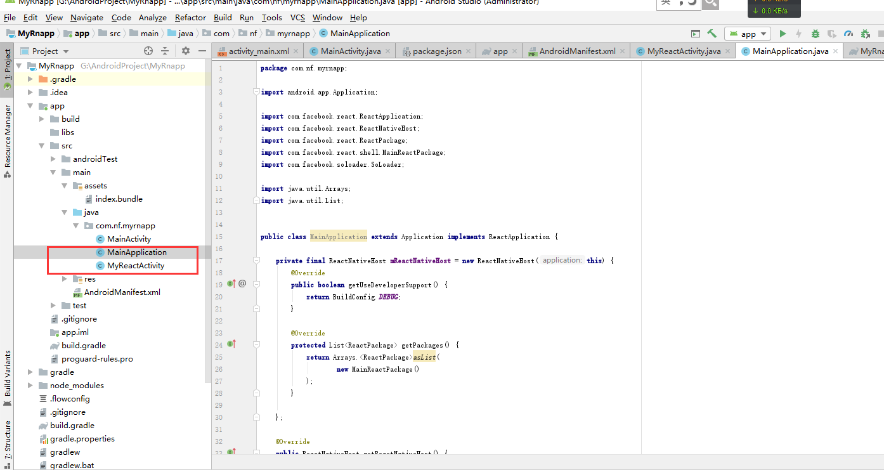Toggle the Build Variants tool window
The image size is (884, 470).
[x=7, y=378]
